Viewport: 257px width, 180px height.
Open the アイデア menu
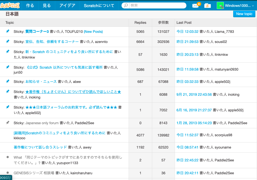point(67,5)
